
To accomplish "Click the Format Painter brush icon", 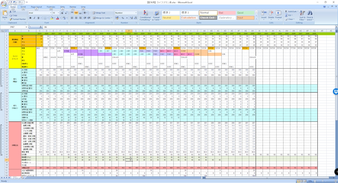I will point(11,19).
